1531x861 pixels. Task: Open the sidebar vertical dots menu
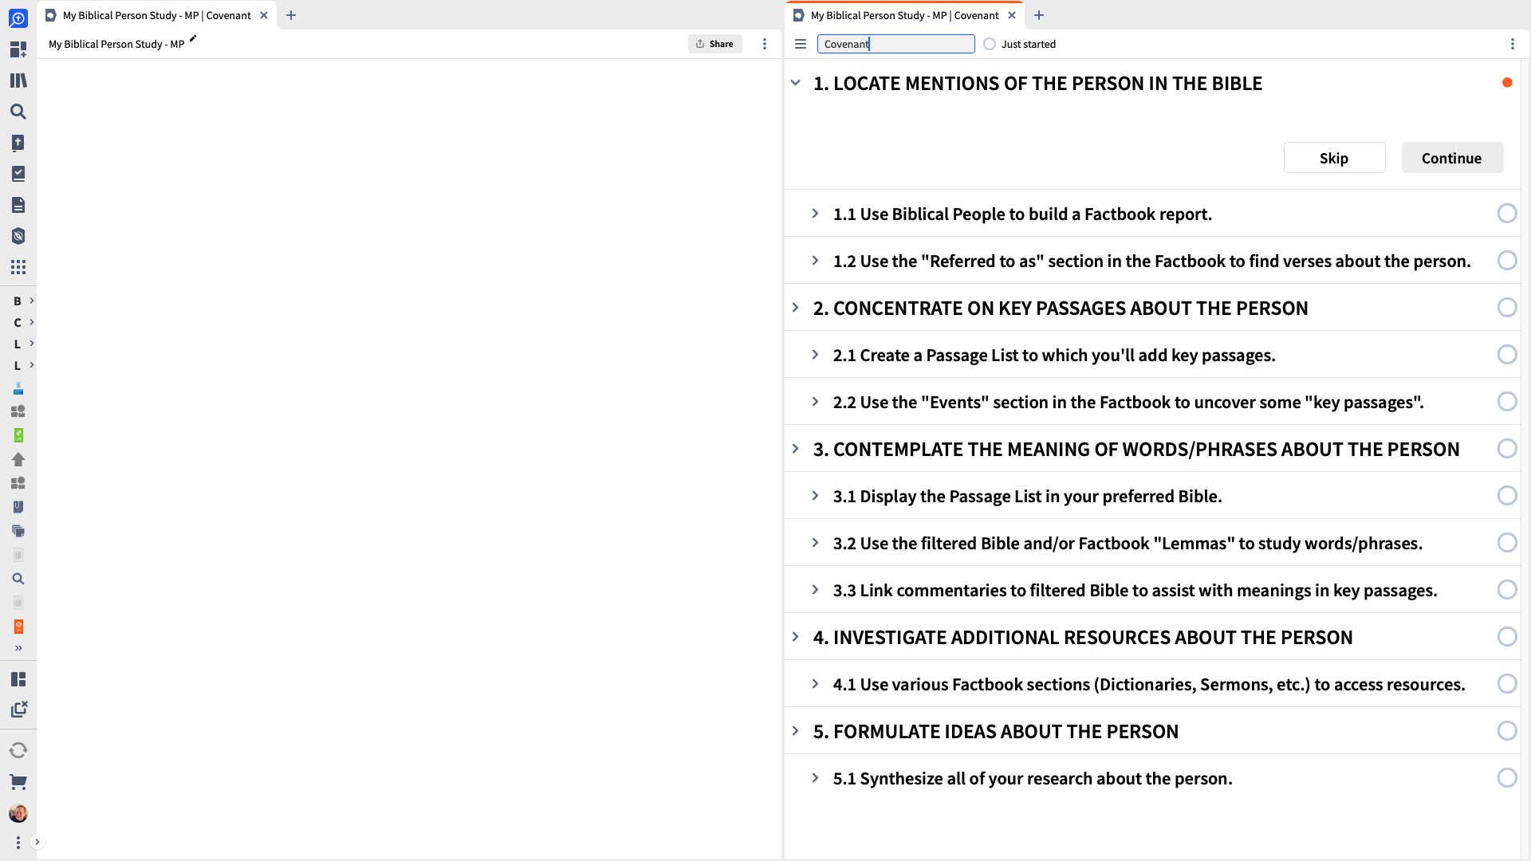[x=18, y=843]
